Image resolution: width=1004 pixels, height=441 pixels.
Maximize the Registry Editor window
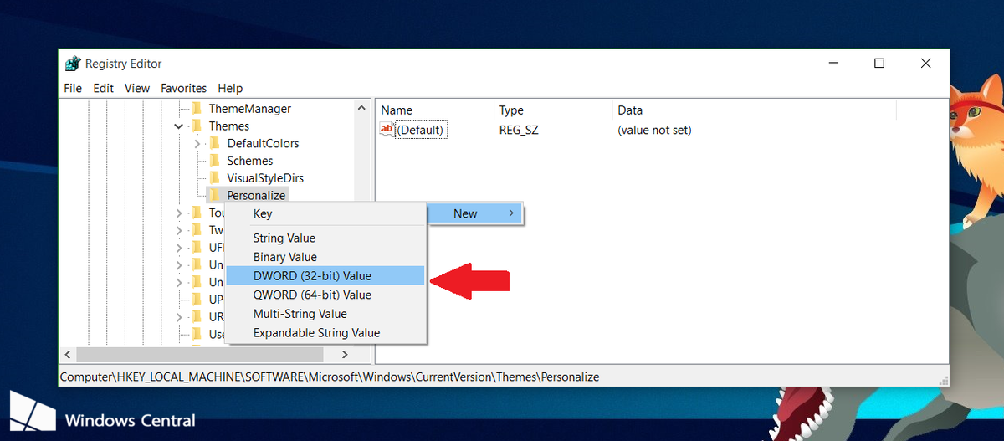coord(879,64)
